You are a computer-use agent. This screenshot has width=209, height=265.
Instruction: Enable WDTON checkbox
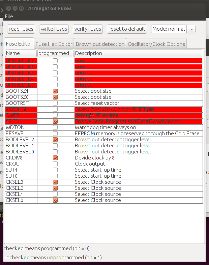(x=55, y=127)
